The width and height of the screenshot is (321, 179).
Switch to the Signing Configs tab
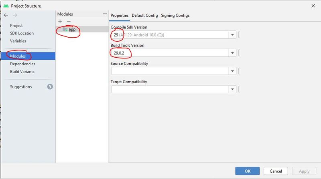coord(175,16)
